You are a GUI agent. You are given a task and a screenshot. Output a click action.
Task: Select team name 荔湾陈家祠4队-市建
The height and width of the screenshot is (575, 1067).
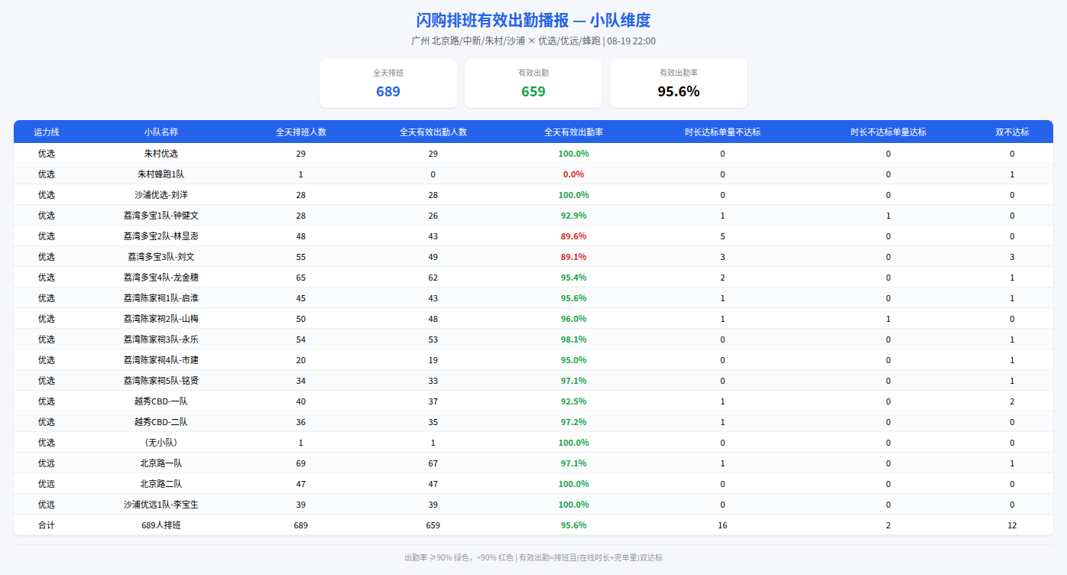tap(161, 360)
